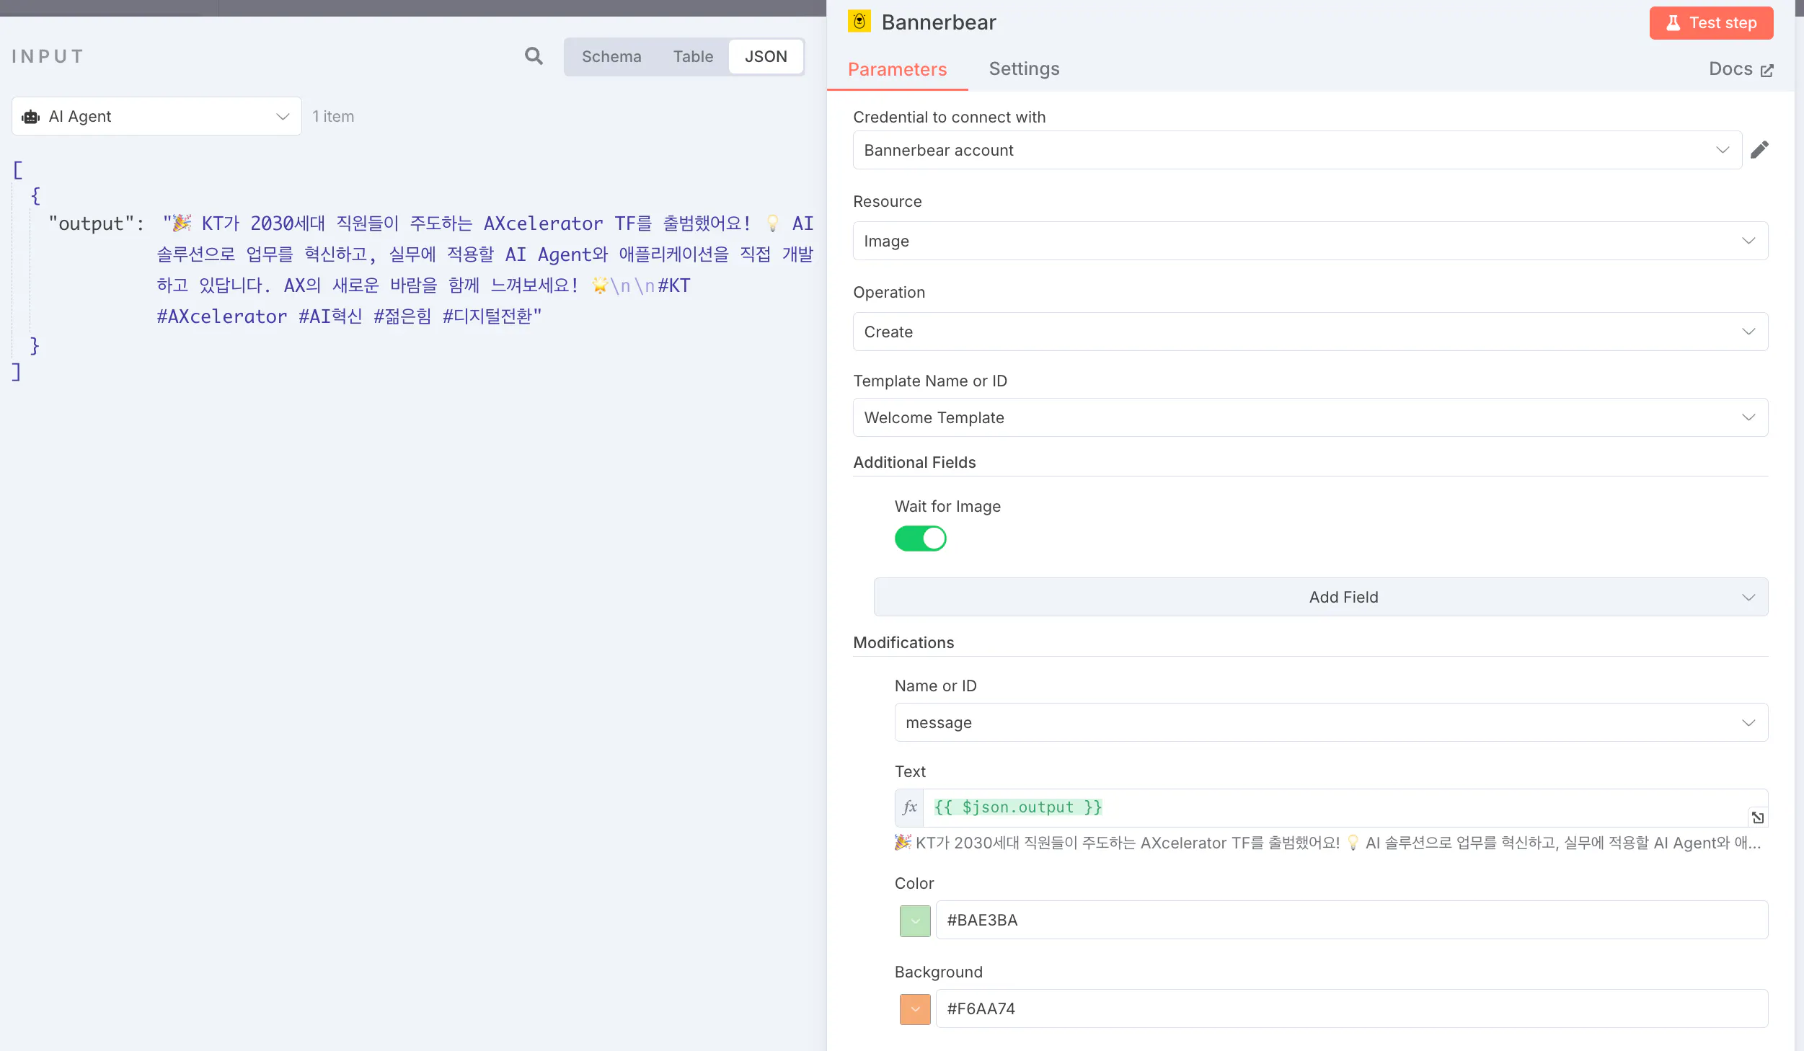
Task: Click the "Template Name or ID" label
Action: tap(930, 381)
